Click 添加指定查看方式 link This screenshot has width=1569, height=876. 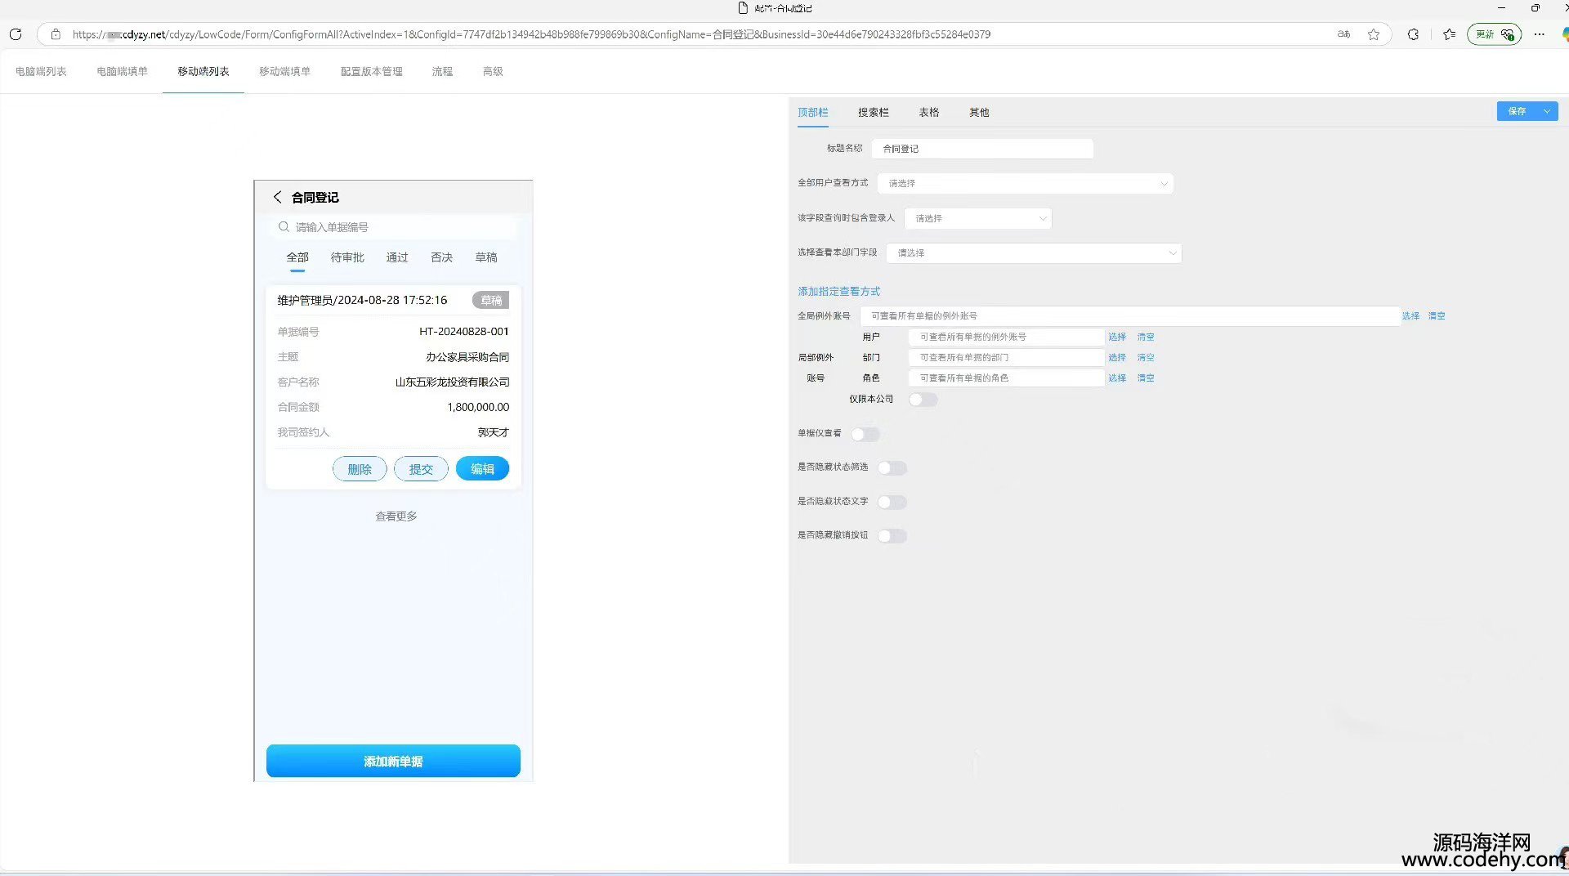[838, 292]
